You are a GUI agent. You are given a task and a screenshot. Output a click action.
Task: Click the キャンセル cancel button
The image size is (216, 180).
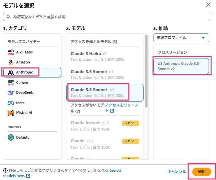click(177, 172)
